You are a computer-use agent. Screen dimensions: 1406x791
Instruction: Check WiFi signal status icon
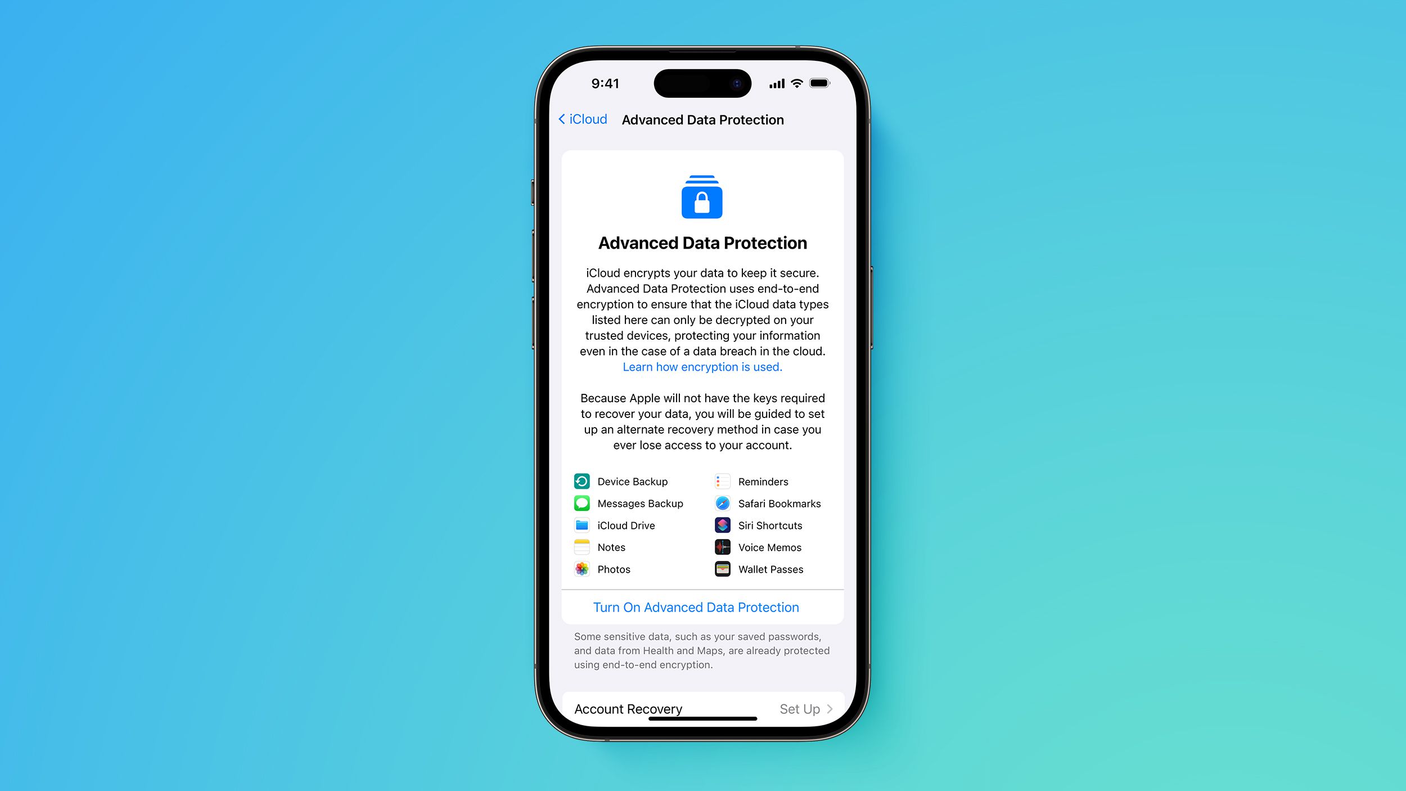pos(796,83)
